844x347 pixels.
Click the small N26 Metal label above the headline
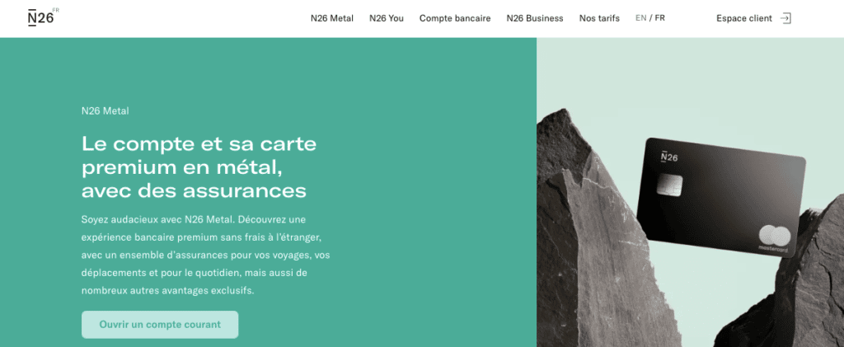click(x=105, y=110)
